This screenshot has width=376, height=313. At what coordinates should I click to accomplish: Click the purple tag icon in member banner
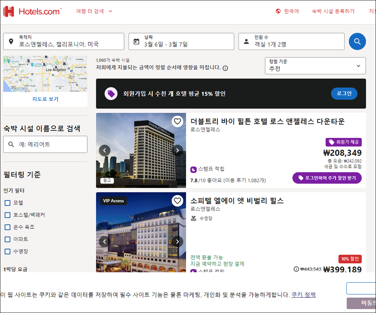click(111, 94)
